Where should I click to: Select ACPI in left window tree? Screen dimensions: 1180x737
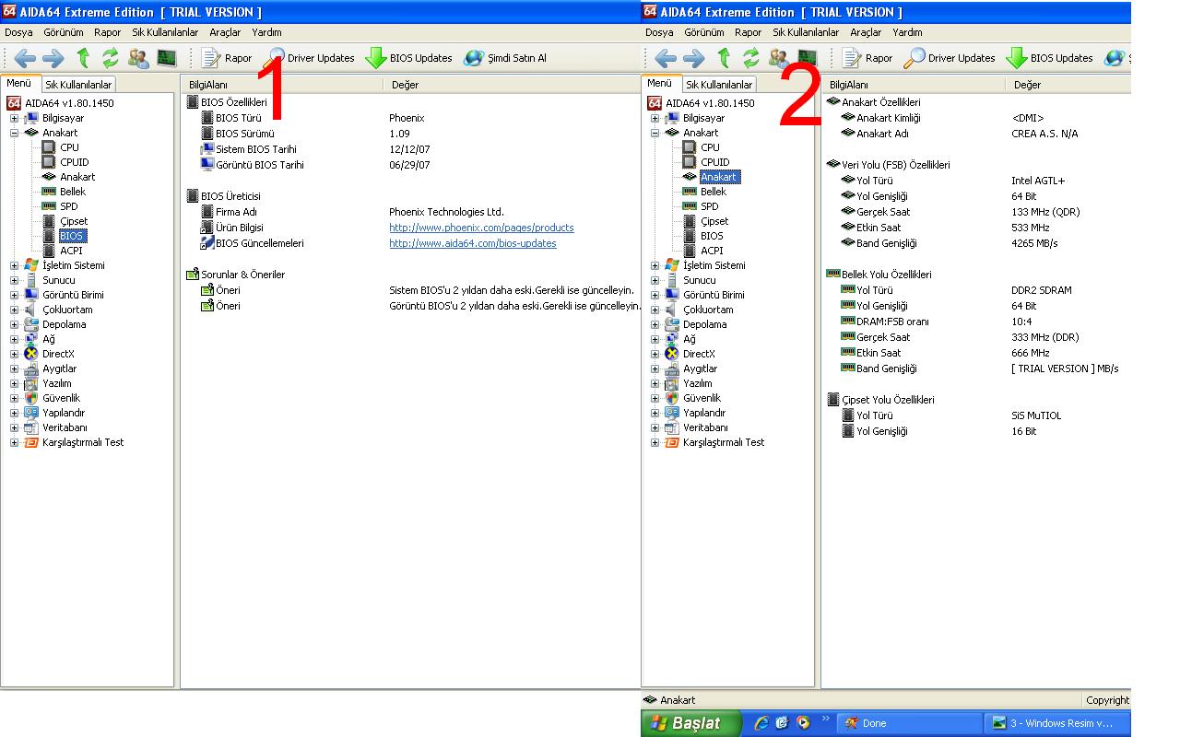70,251
